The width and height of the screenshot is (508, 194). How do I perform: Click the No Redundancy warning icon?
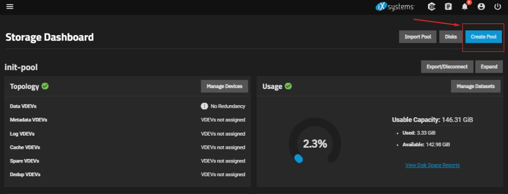click(204, 106)
